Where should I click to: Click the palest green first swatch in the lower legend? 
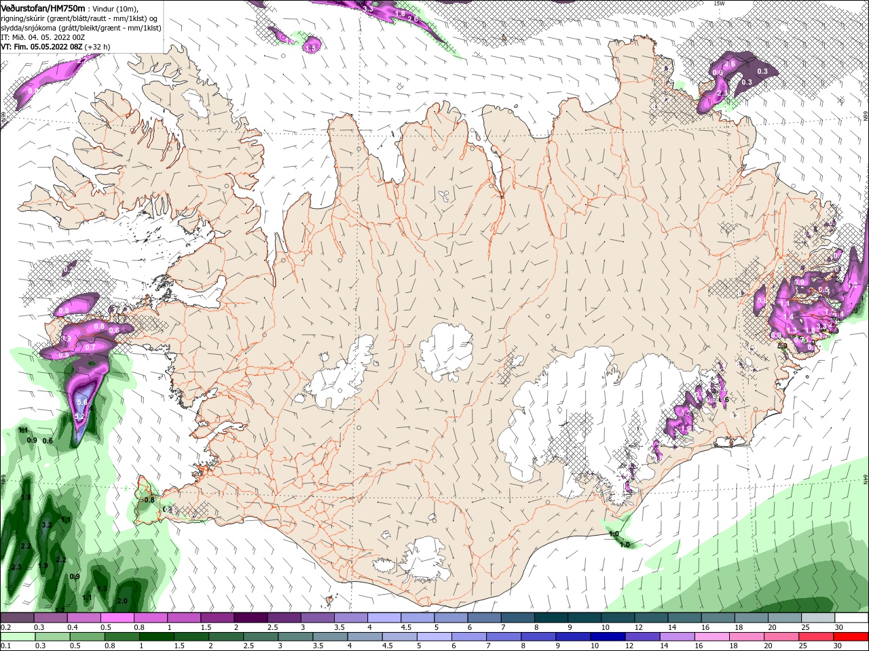(18, 637)
